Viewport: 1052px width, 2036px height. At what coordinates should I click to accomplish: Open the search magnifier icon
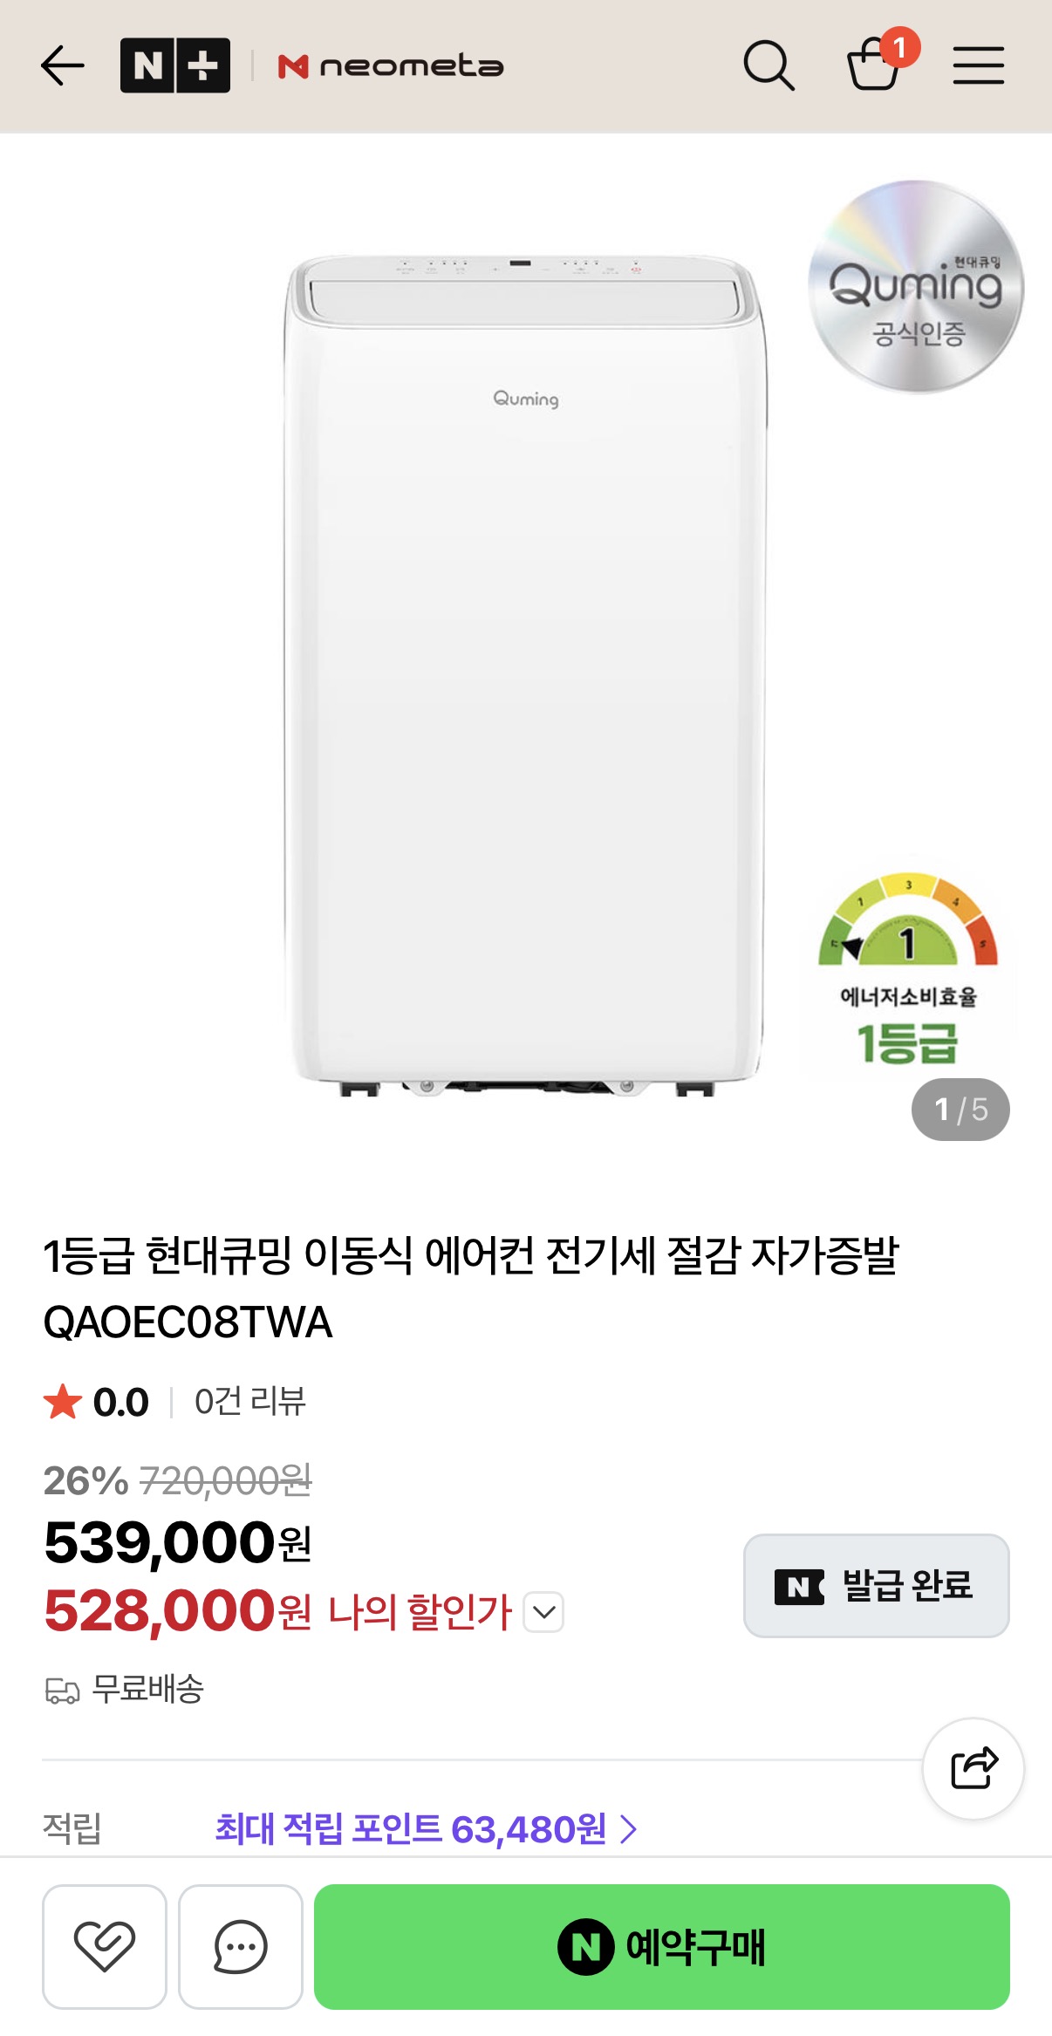769,66
